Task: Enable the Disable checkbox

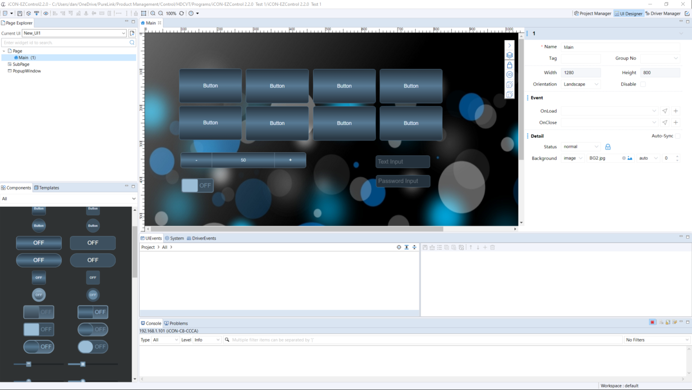Action: [x=643, y=84]
